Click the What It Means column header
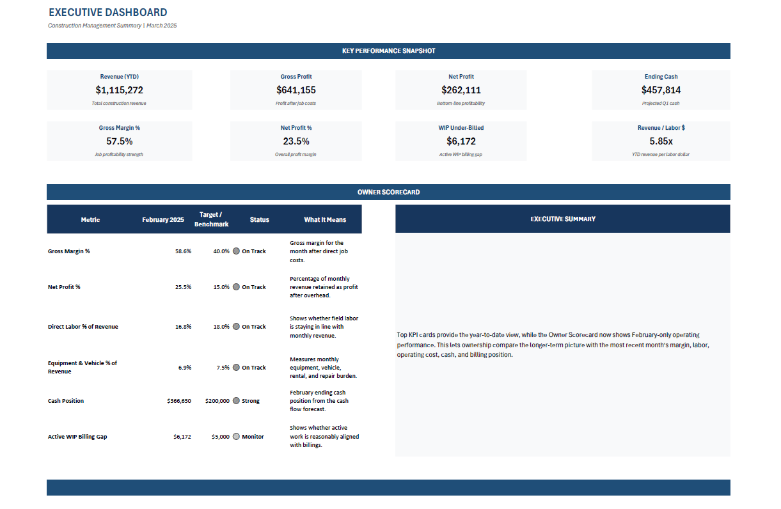 tap(325, 219)
